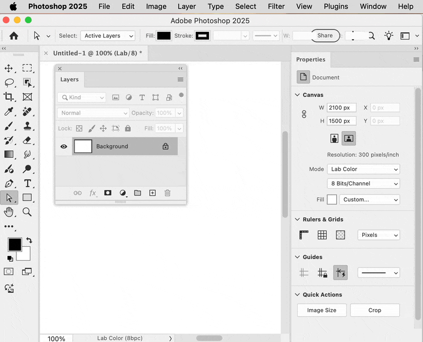Collapse the Quick Actions section
Screen dimensions: 423x342
pyautogui.click(x=297, y=294)
